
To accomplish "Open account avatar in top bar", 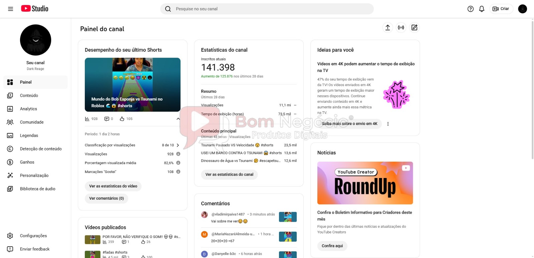I will click(522, 9).
